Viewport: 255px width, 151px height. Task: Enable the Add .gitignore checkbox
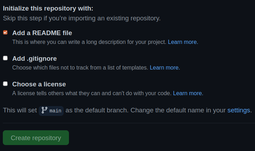pyautogui.click(x=5, y=58)
